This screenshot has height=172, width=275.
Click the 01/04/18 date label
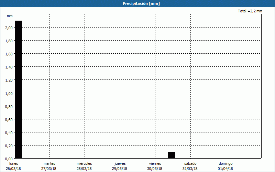point(225,169)
